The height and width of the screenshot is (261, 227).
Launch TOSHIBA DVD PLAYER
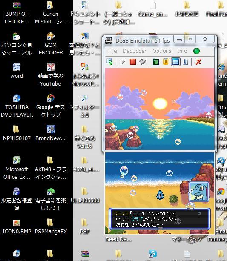17,106
